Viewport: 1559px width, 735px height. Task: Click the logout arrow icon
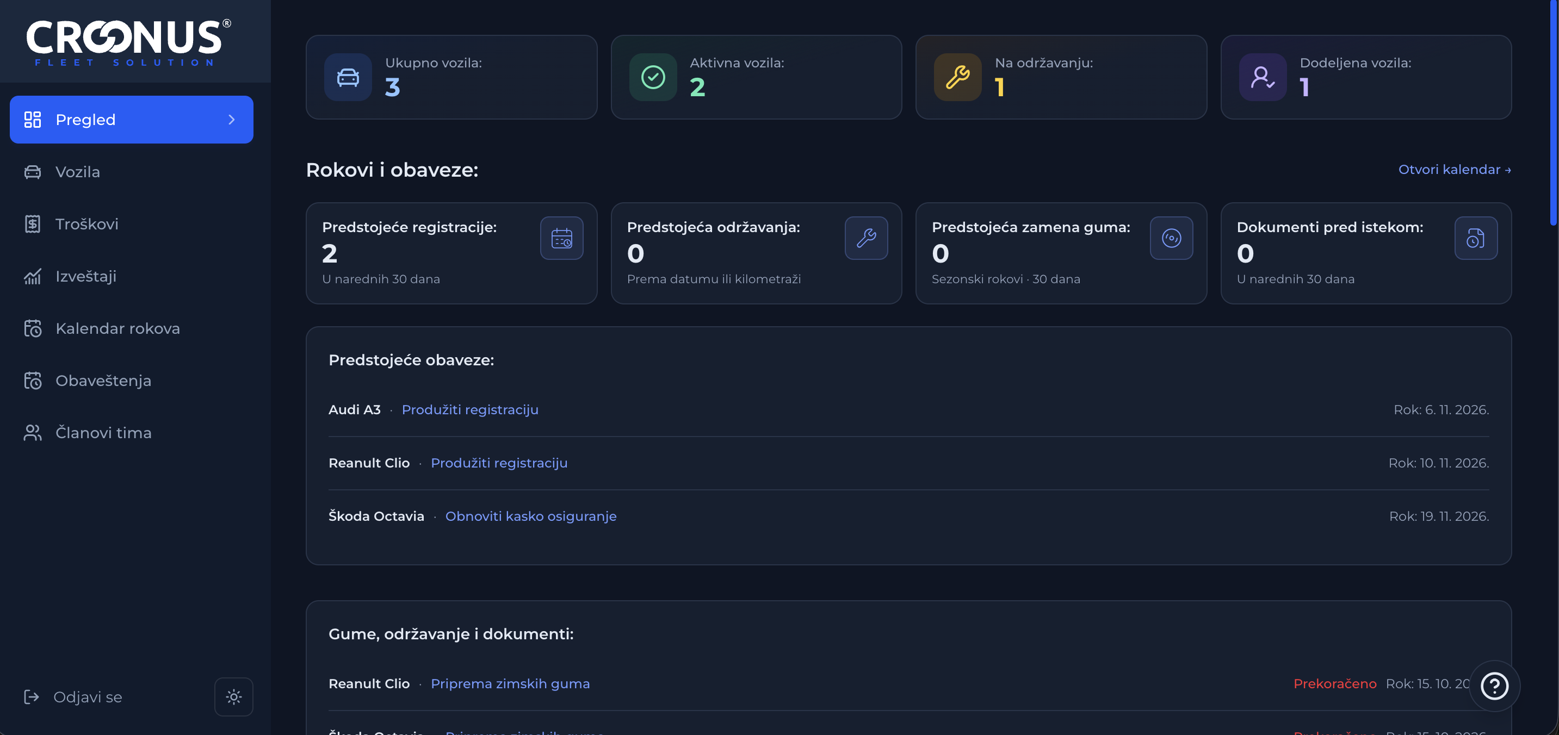32,697
